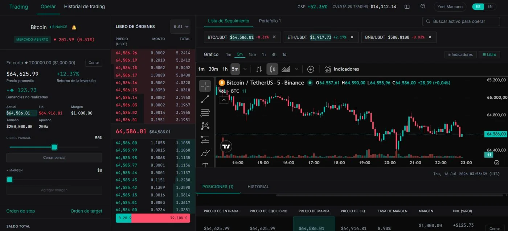The width and height of the screenshot is (508, 231).
Task: Open the Historial de trading tab
Action: click(85, 7)
